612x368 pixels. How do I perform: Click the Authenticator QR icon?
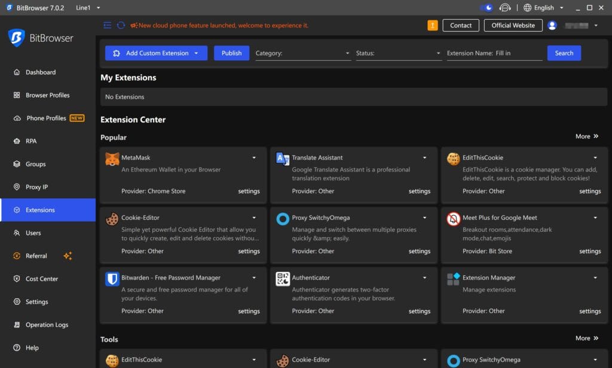coord(283,279)
